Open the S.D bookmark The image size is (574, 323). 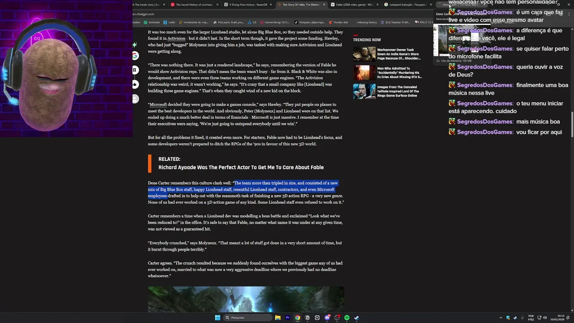[x=252, y=22]
